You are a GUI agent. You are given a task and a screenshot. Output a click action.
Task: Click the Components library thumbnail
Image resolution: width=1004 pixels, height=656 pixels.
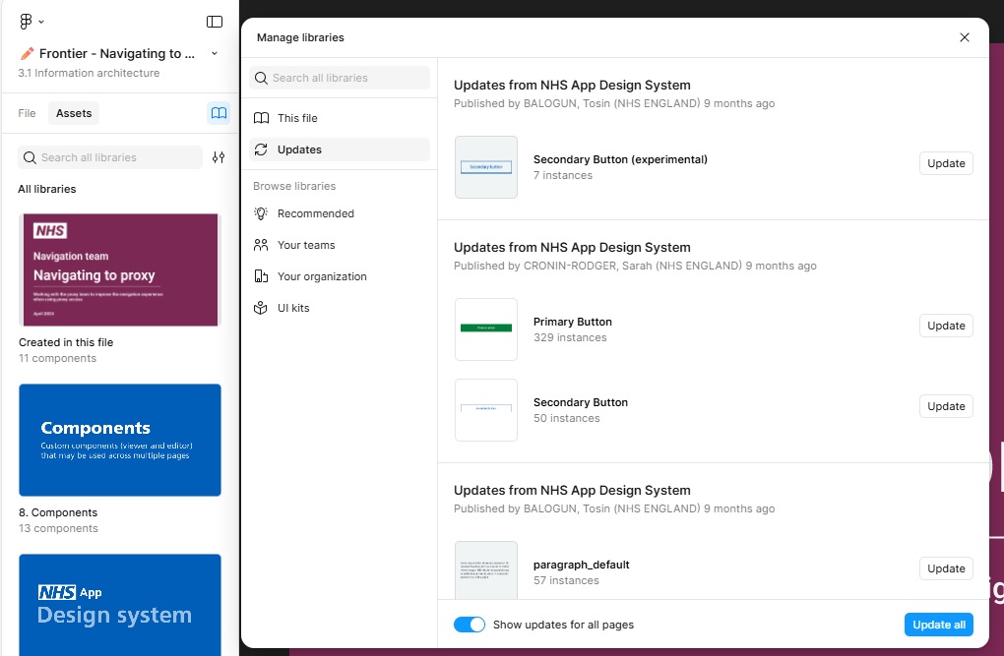click(x=119, y=440)
